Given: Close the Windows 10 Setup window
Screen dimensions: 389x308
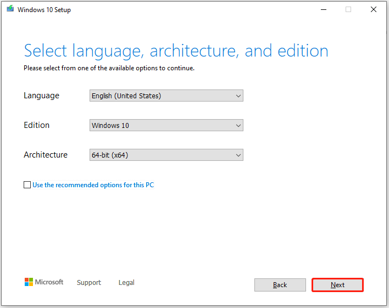Looking at the screenshot, I should [374, 9].
